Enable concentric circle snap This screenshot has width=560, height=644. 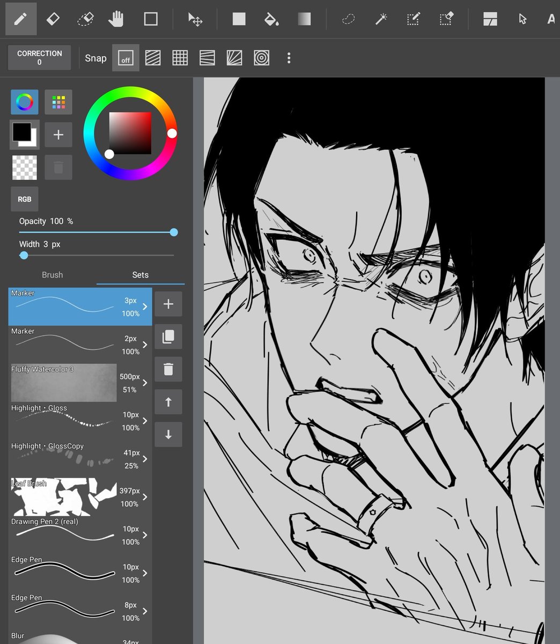click(262, 58)
